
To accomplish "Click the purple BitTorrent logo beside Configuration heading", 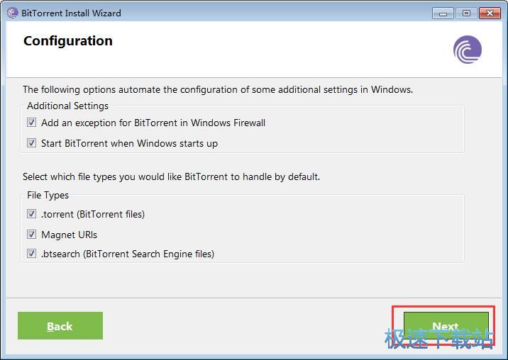I will pos(467,50).
